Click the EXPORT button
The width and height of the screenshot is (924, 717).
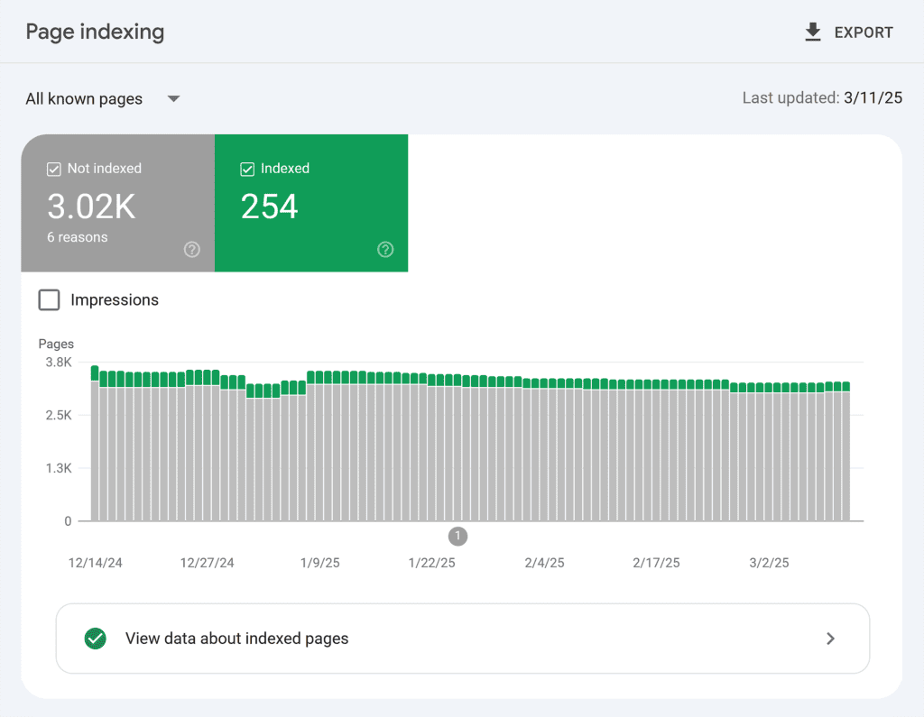coord(848,32)
